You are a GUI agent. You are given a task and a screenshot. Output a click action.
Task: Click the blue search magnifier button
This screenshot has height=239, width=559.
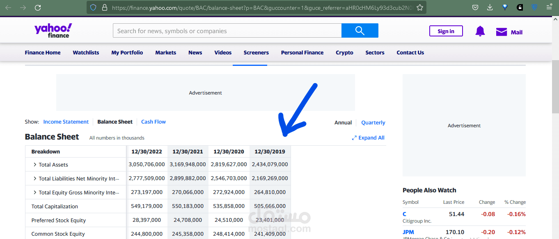click(x=360, y=31)
